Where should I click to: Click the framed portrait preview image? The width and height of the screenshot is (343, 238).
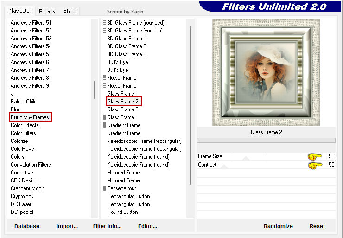(x=266, y=72)
